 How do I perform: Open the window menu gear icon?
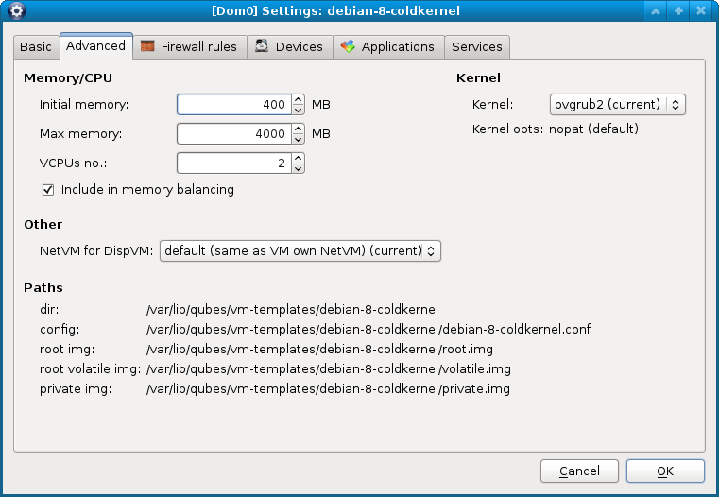[x=16, y=10]
